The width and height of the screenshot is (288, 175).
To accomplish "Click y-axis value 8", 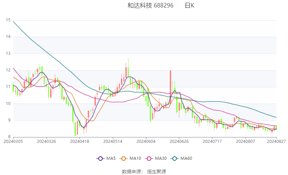I will click(x=9, y=137).
